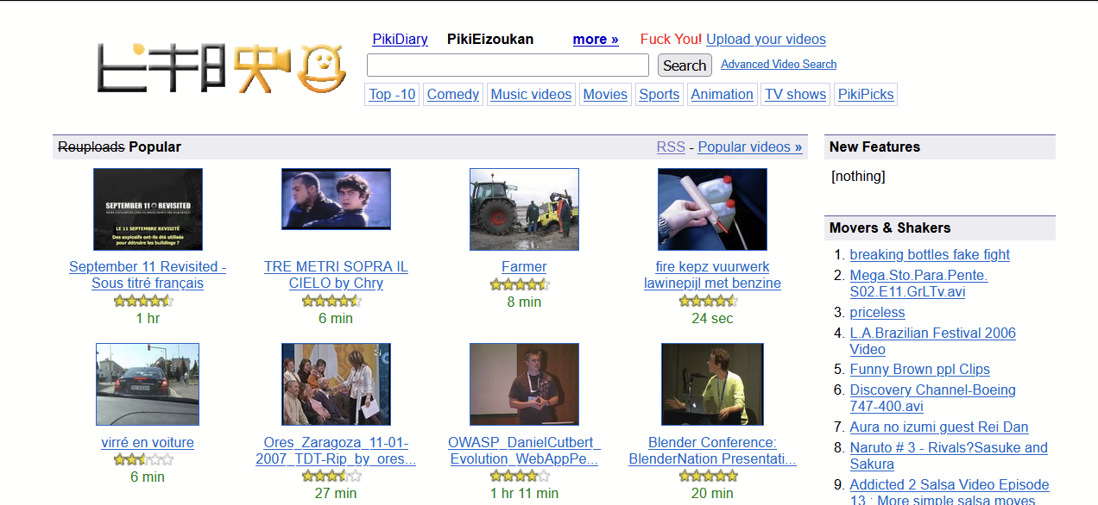Select the Comedy category tab
This screenshot has width=1098, height=505.
click(453, 95)
